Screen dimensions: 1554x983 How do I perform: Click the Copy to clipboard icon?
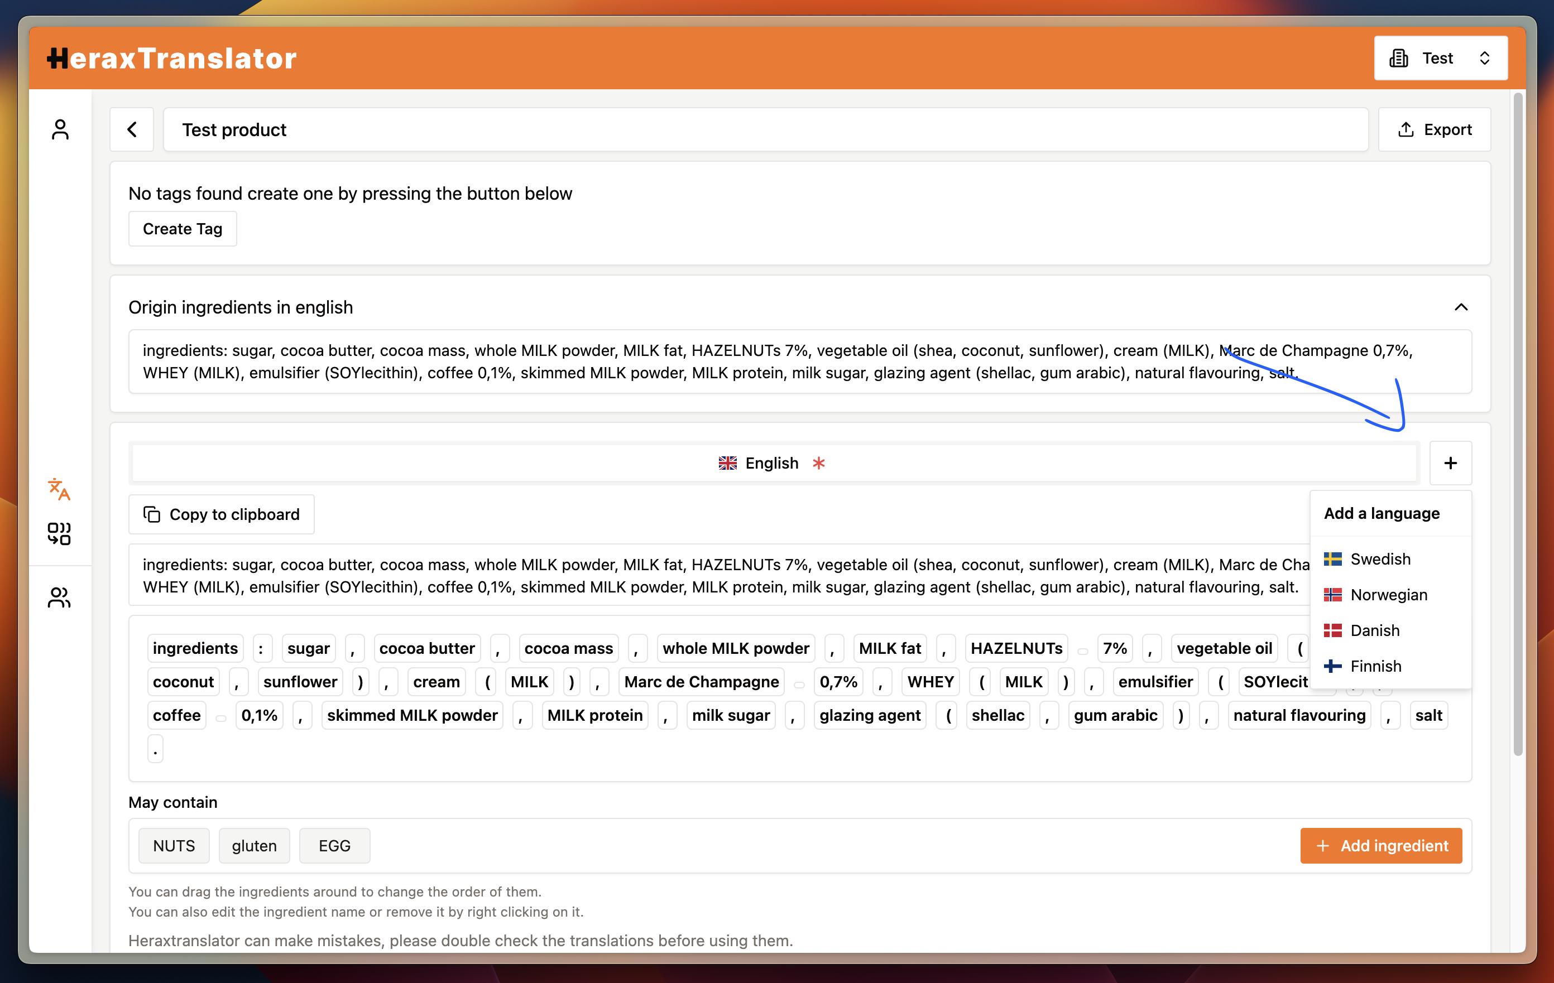coord(151,514)
